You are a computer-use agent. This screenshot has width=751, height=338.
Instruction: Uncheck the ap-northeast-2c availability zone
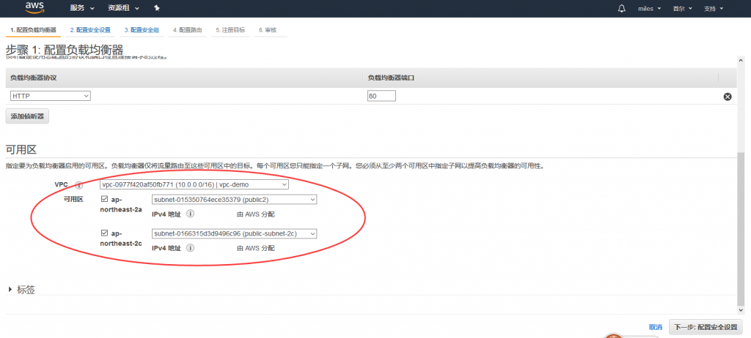click(104, 233)
